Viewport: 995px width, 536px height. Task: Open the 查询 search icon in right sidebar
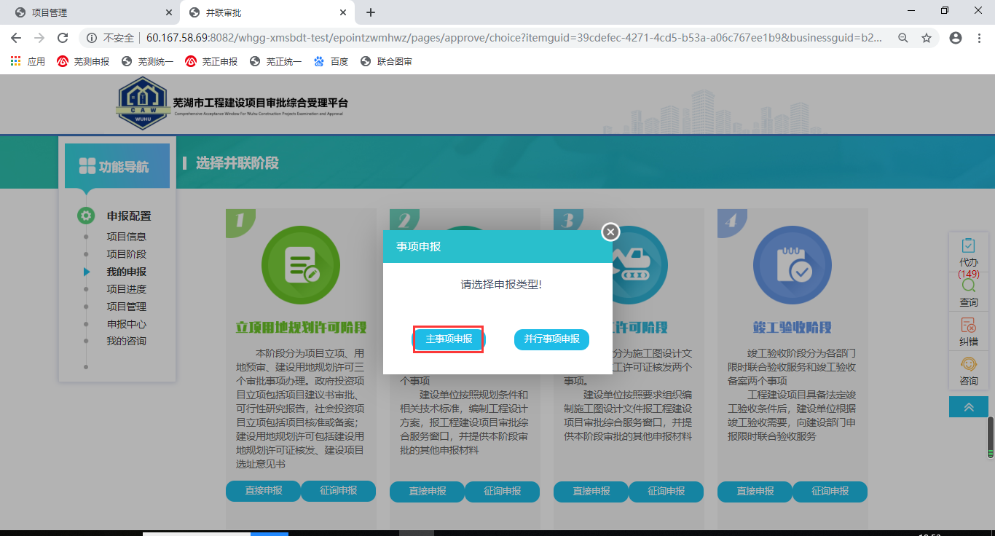point(968,293)
